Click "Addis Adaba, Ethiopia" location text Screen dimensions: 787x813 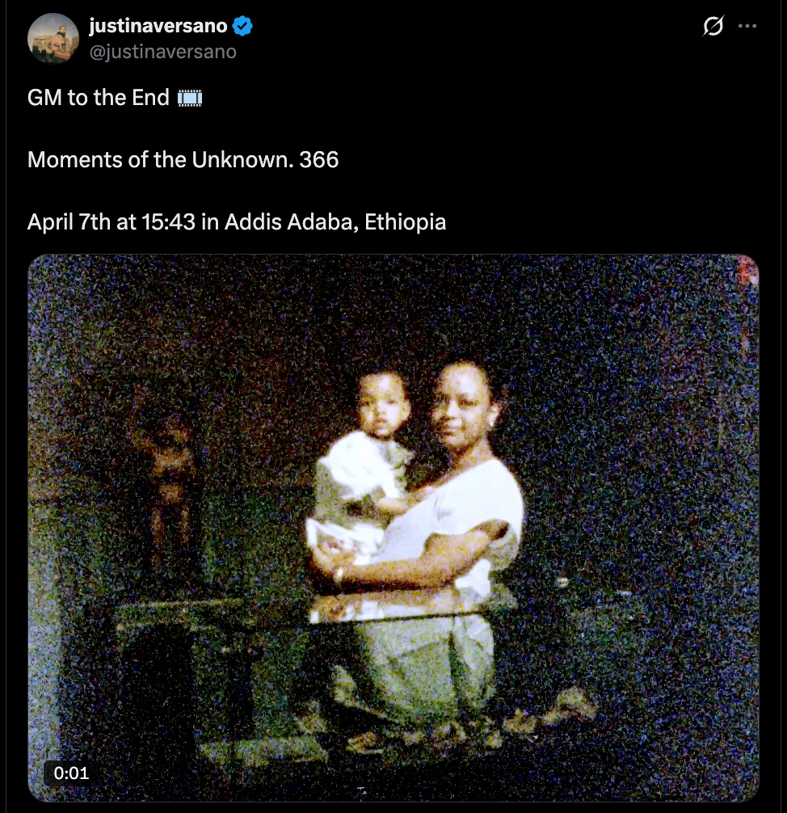coord(335,221)
